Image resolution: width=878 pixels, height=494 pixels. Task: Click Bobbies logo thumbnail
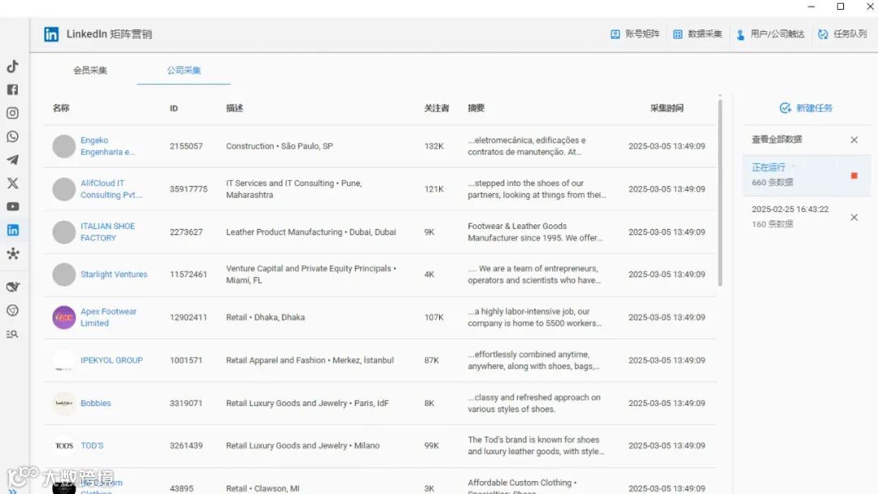point(64,403)
